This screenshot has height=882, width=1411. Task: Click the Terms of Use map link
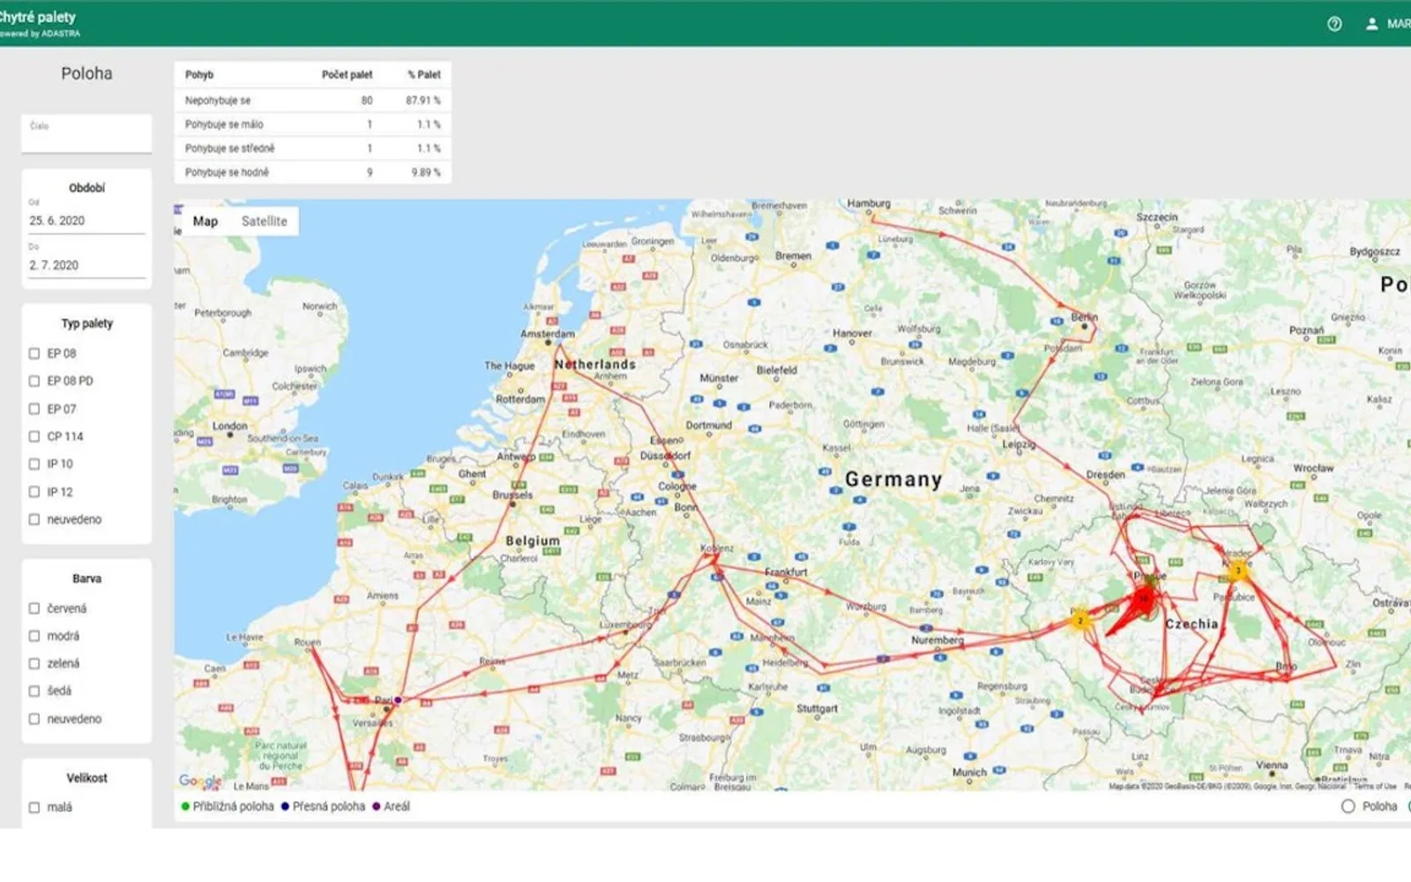tap(1375, 786)
